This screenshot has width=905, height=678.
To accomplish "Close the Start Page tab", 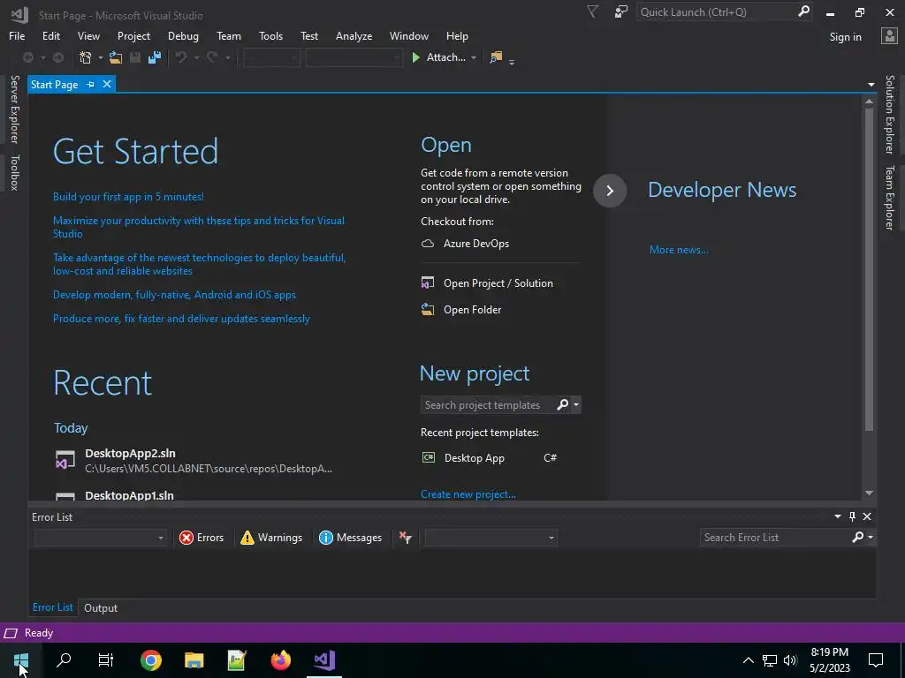I will [x=107, y=84].
